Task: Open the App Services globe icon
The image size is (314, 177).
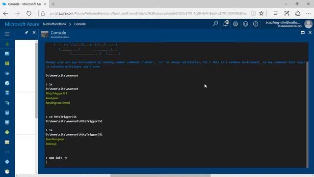Action: click(x=7, y=83)
